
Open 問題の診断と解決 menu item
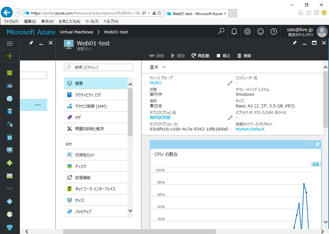96,129
